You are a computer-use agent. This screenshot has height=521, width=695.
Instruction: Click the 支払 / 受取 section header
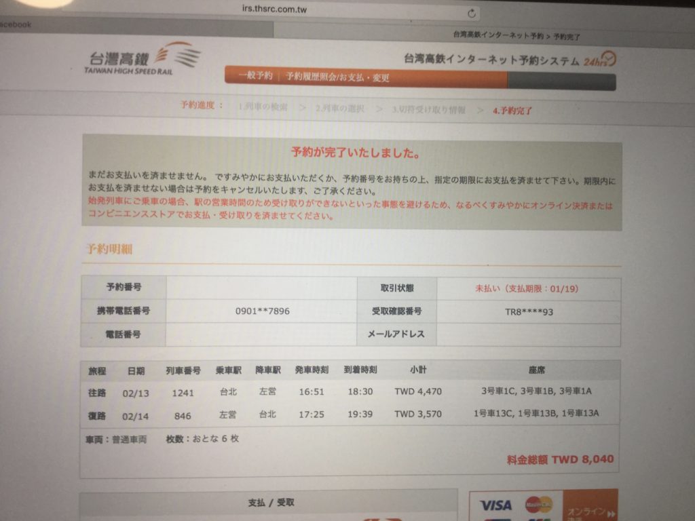click(x=271, y=503)
